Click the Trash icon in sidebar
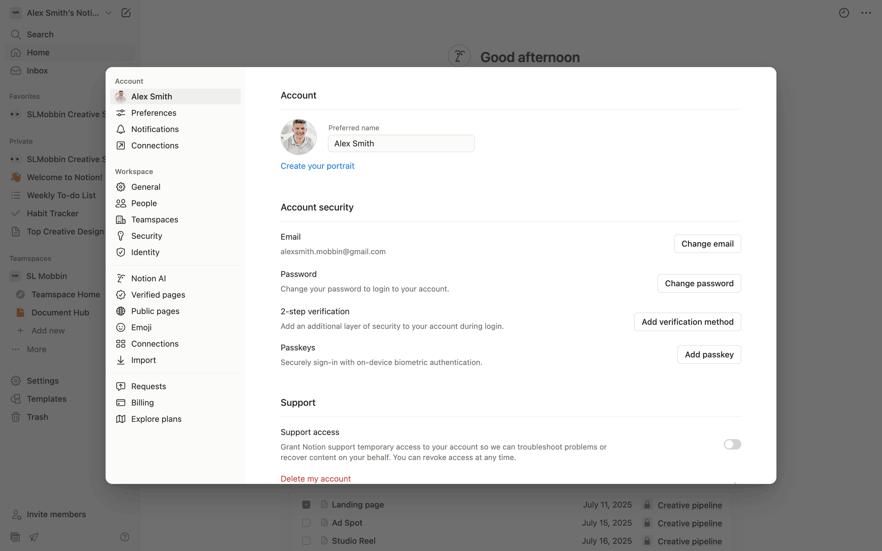Viewport: 882px width, 551px height. click(16, 417)
